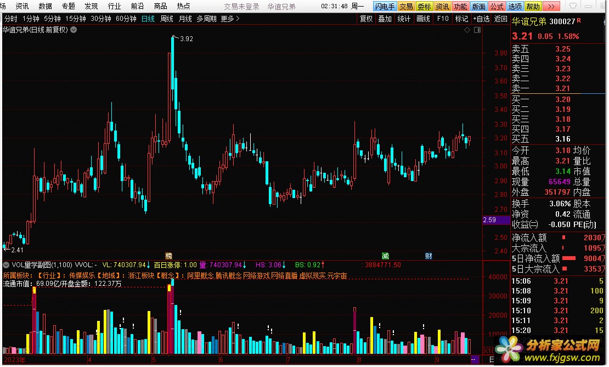The image size is (609, 367).
Task: Open the 前沿 menu
Action: [138, 6]
